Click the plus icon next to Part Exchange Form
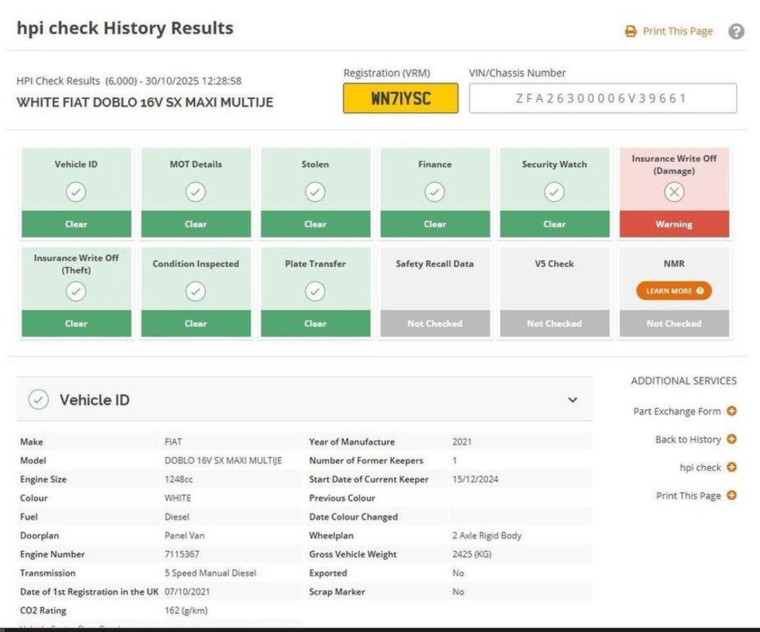760x632 pixels. [731, 411]
